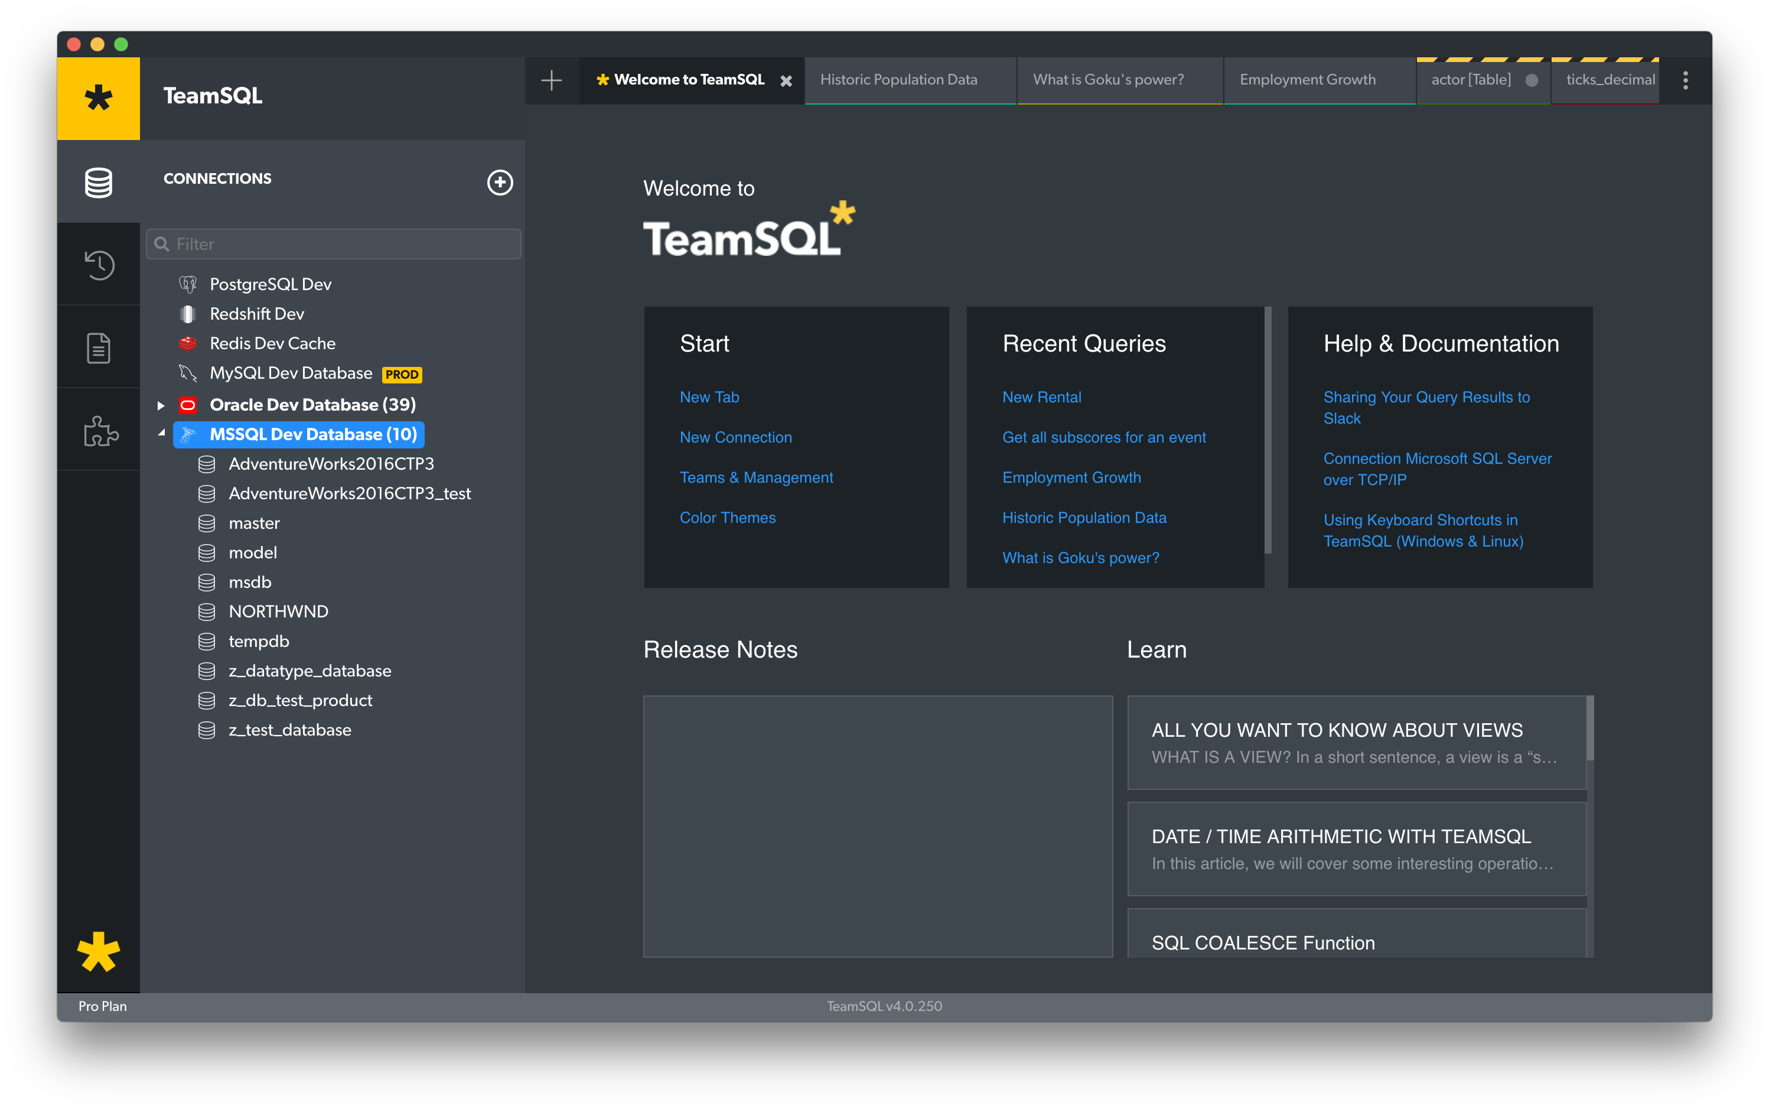Select the PostgreSQL Dev connection

coord(270,284)
